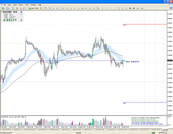Select the M15 timeframe button
Screen dimensions: 173x134
tap(86, 8)
